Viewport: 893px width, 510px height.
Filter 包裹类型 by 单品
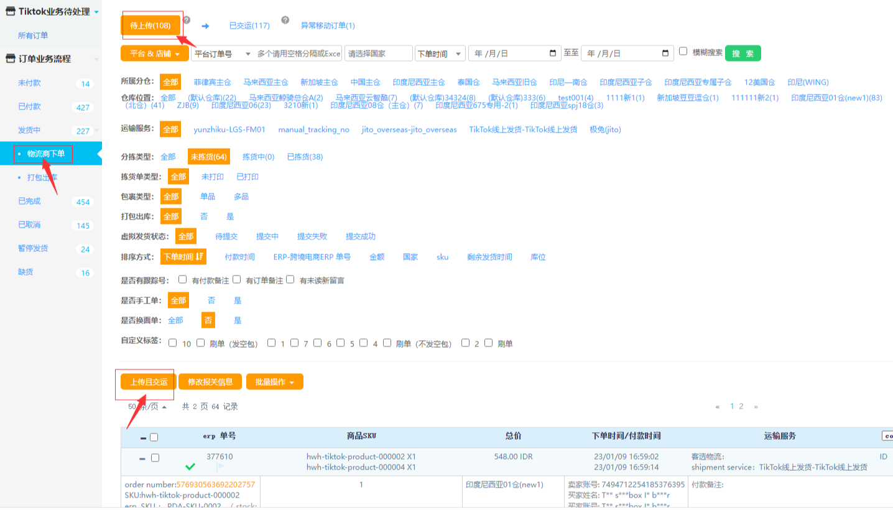click(x=208, y=197)
